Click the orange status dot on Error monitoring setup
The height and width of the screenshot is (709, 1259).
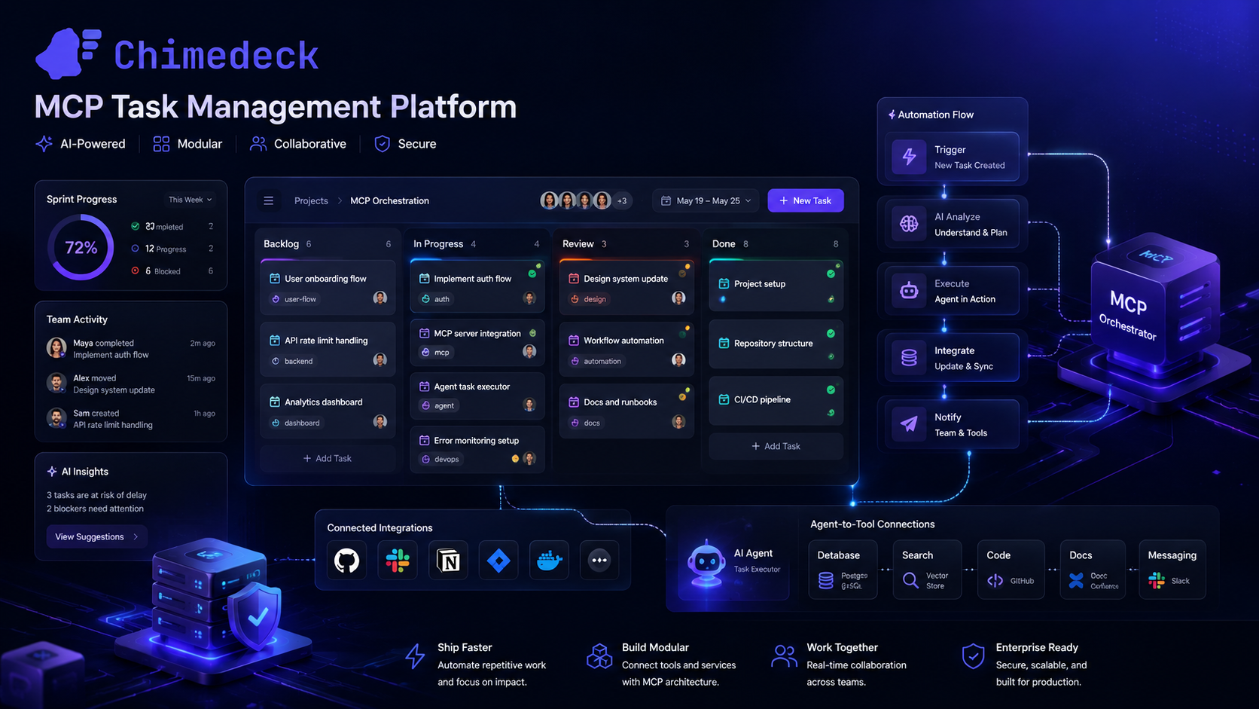click(515, 458)
